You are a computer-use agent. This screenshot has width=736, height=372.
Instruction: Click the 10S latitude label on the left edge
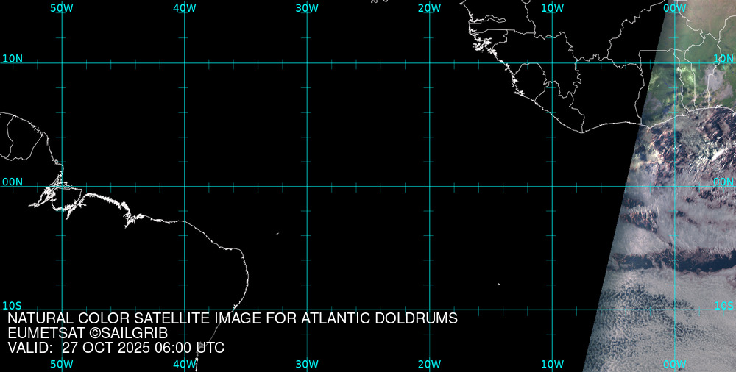[x=12, y=305]
